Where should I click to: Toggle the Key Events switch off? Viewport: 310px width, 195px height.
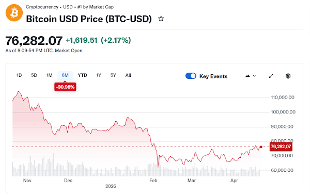tap(191, 76)
